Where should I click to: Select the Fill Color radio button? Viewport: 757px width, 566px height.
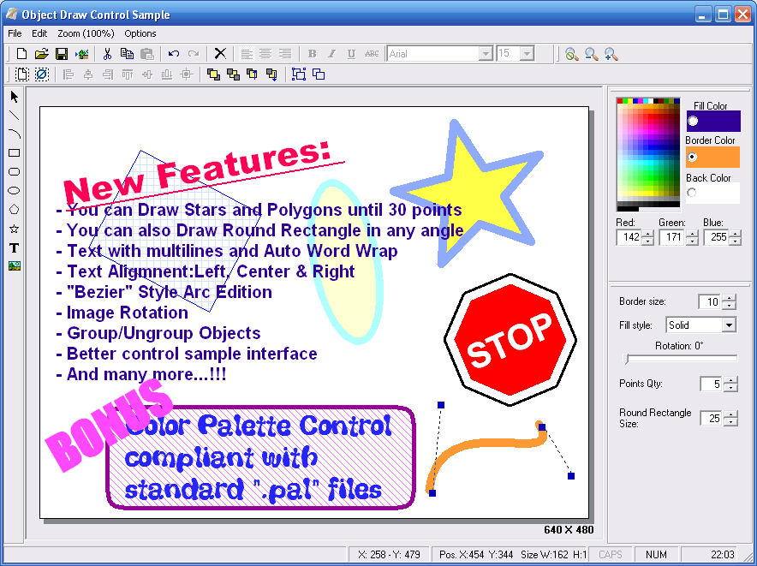[693, 121]
